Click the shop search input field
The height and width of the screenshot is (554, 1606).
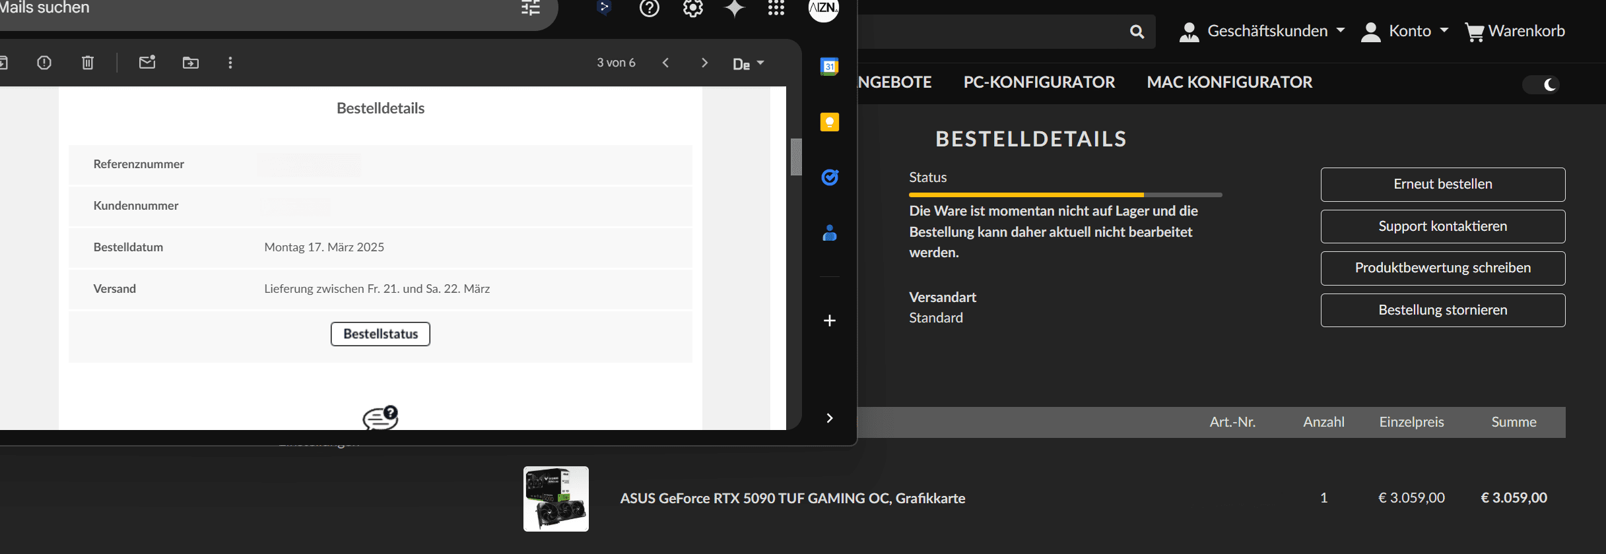990,31
